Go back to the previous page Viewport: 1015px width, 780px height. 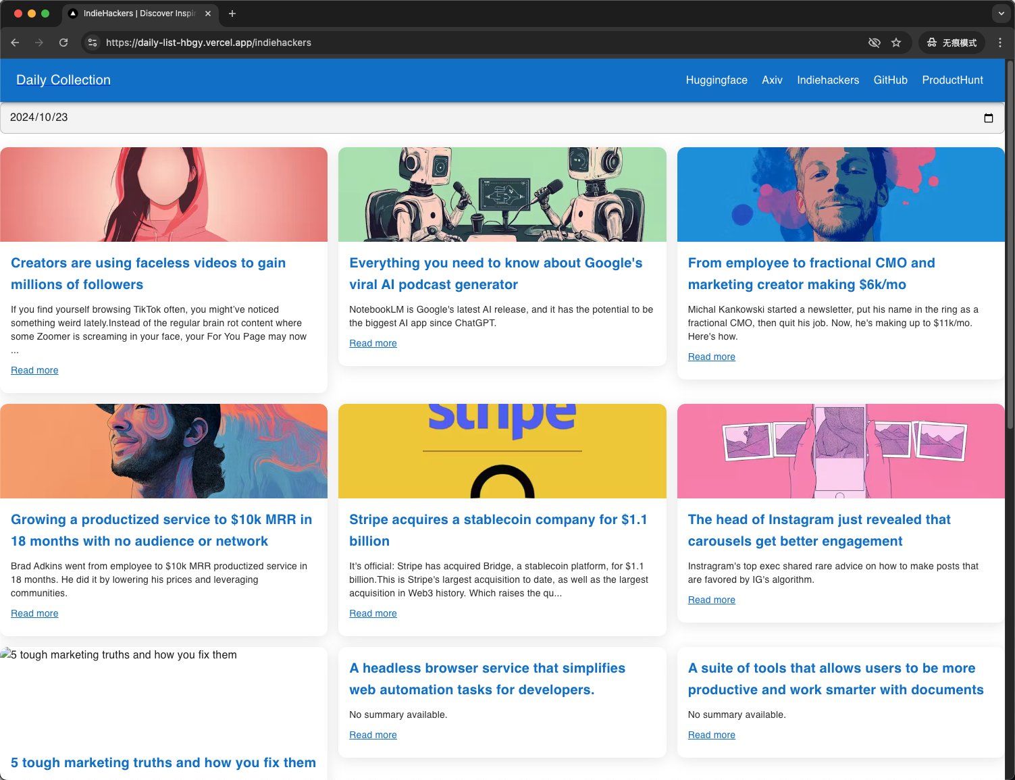tap(15, 43)
